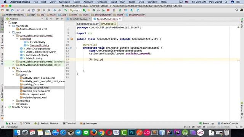
Task: Open the Gradle Console
Action: (228, 123)
